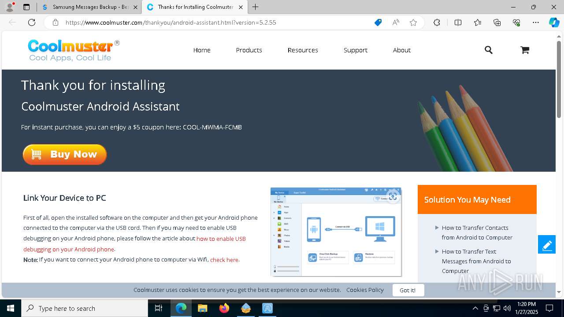This screenshot has width=564, height=317.
Task: Click the blue feedback pencil icon
Action: (x=547, y=245)
